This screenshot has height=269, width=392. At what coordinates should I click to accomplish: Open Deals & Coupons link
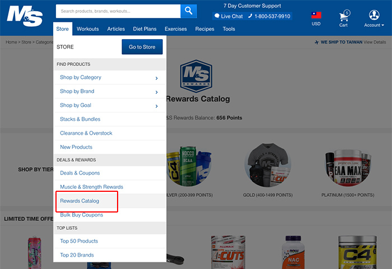coord(80,173)
